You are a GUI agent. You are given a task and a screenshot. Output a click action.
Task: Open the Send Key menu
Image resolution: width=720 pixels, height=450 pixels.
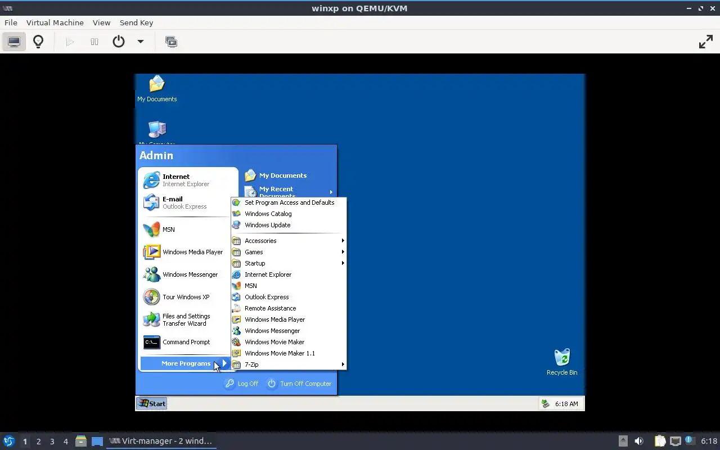pos(136,22)
